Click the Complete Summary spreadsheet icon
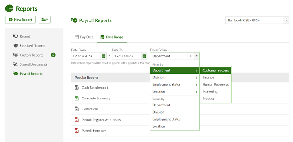Viewport: 293px width, 142px height. pyautogui.click(x=77, y=98)
